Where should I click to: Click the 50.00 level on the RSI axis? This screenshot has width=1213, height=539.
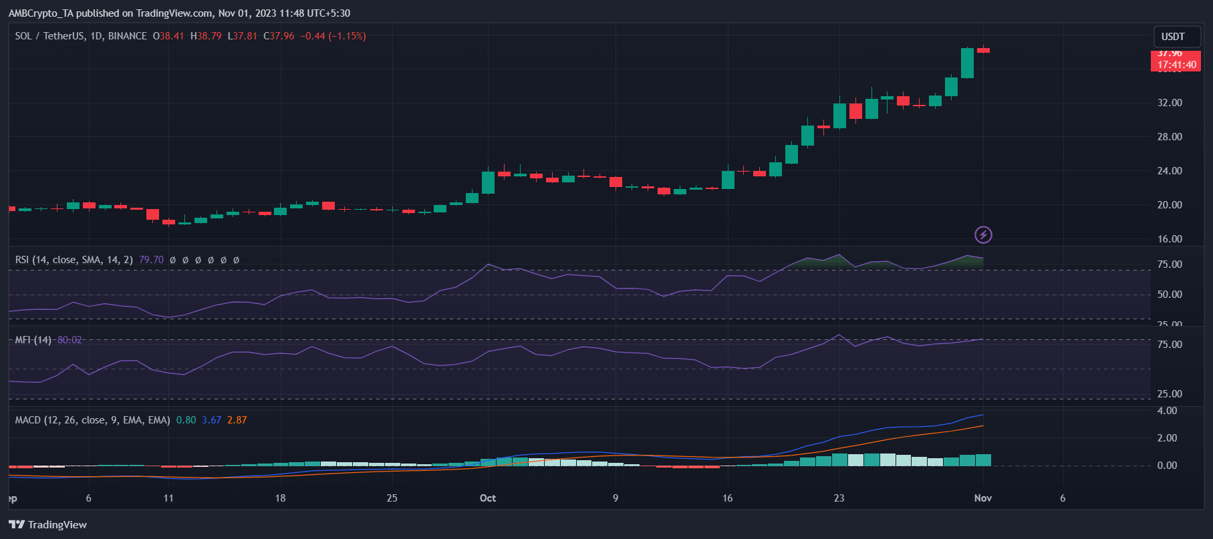click(1170, 295)
